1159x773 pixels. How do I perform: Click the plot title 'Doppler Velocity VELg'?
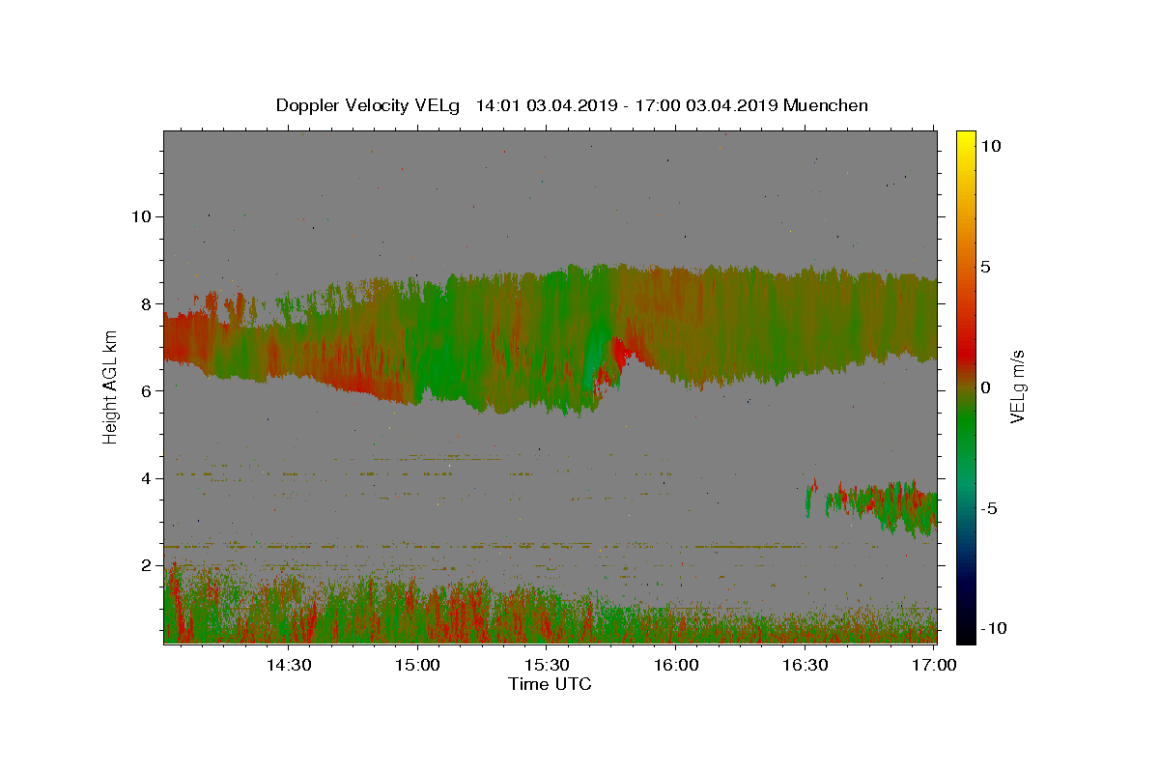click(x=368, y=105)
